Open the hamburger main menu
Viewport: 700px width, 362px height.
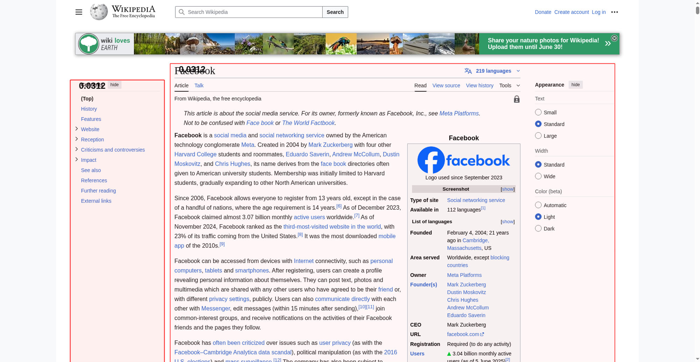pos(79,12)
